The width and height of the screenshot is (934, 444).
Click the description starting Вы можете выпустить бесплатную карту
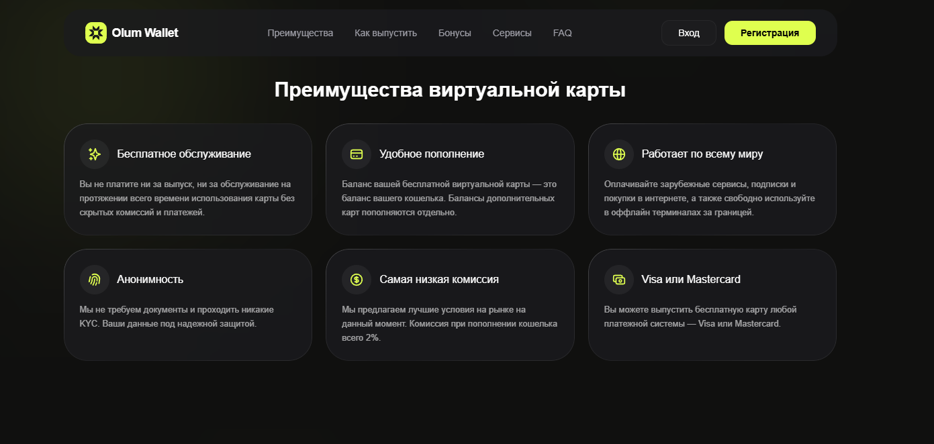[x=700, y=317]
